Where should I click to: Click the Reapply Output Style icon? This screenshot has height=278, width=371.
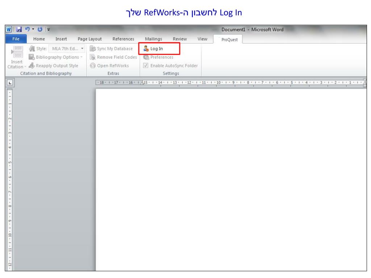(x=32, y=66)
